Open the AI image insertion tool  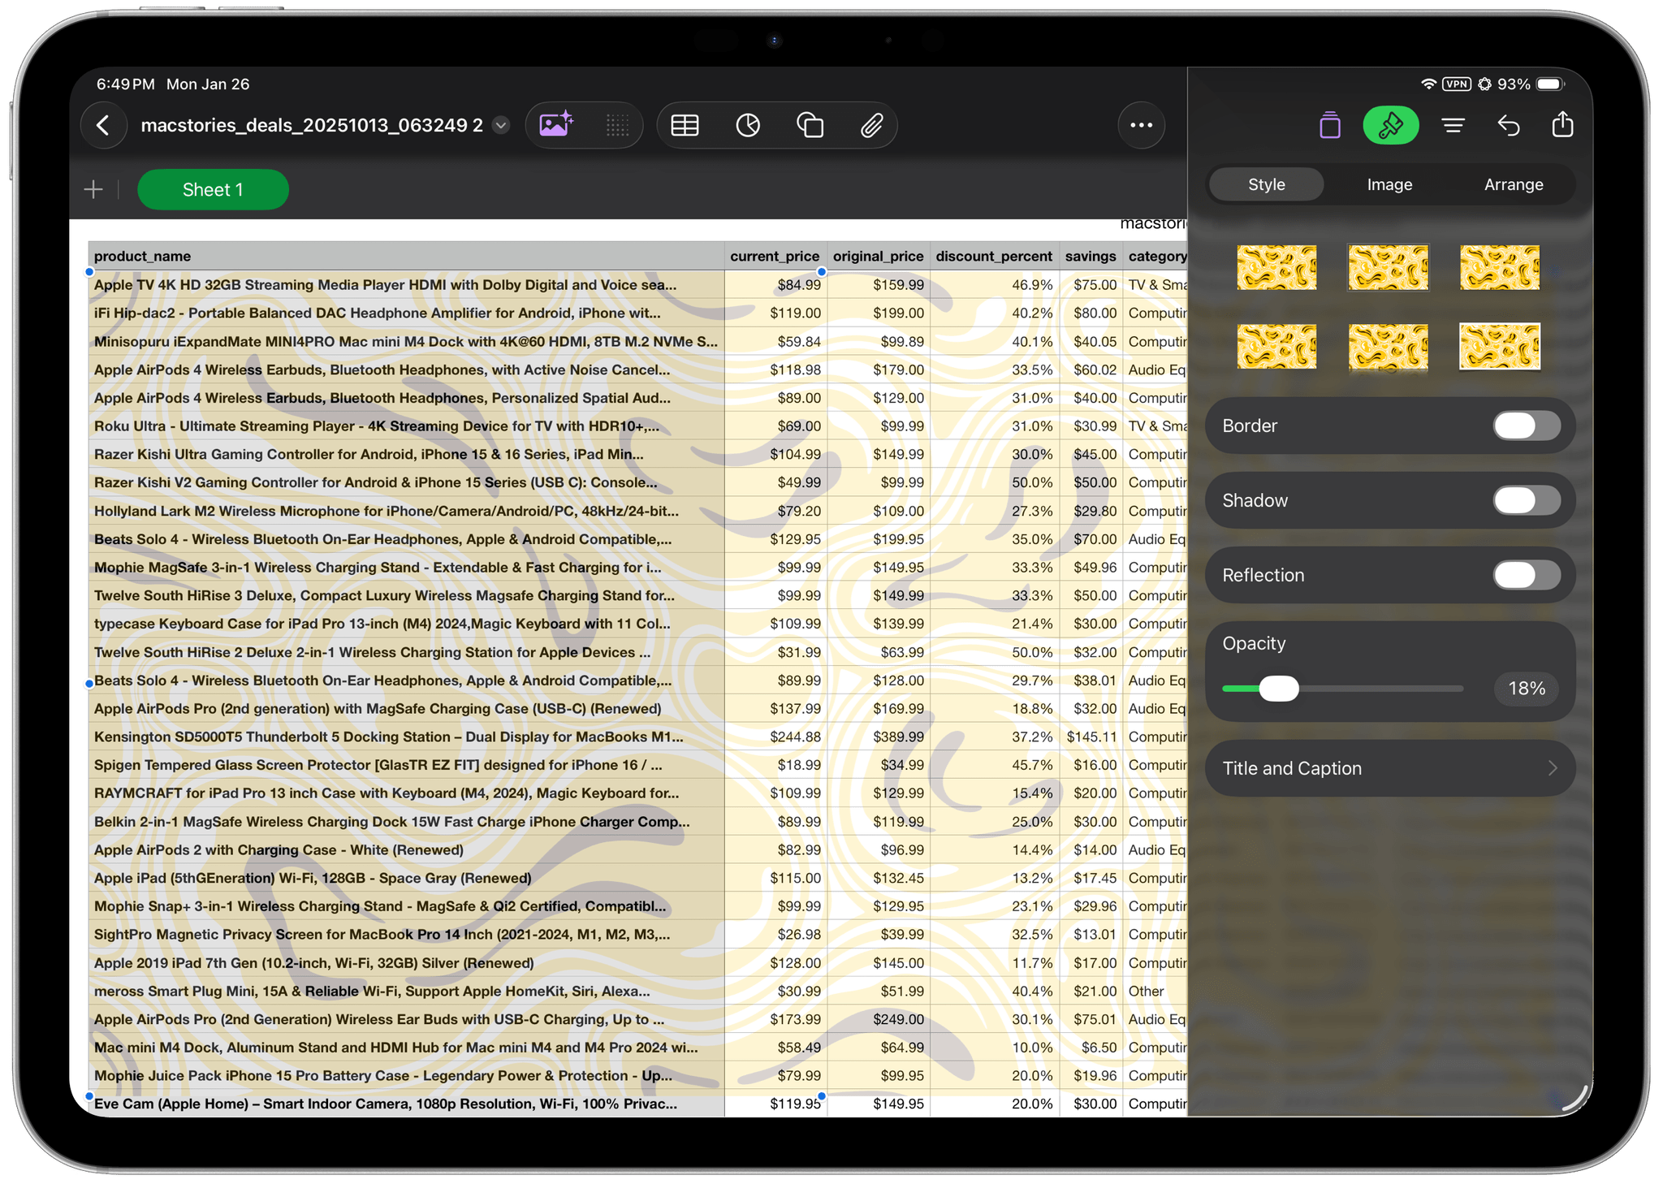click(x=556, y=124)
